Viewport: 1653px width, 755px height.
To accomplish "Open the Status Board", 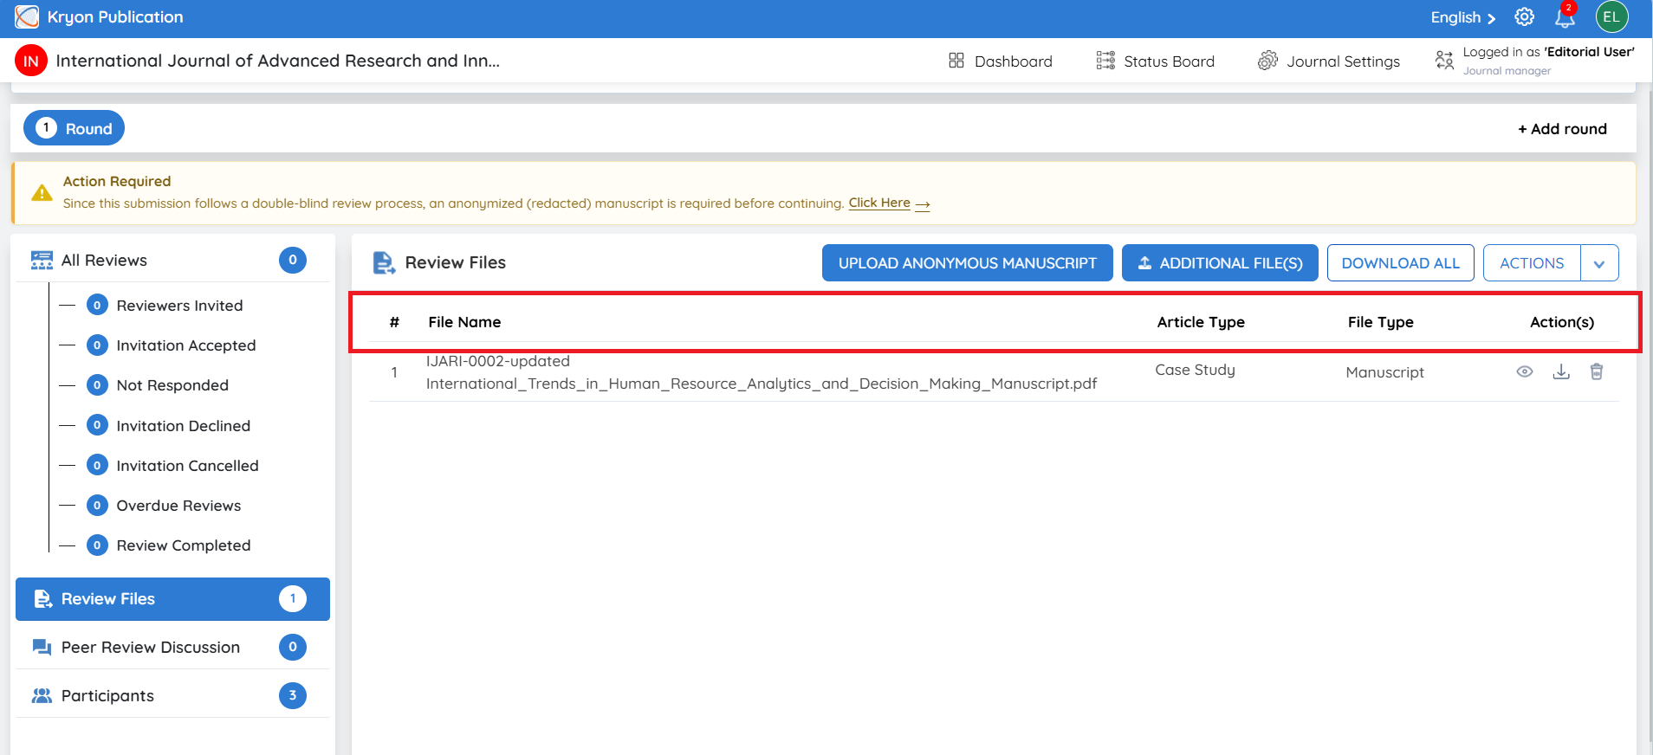I will 1156,61.
